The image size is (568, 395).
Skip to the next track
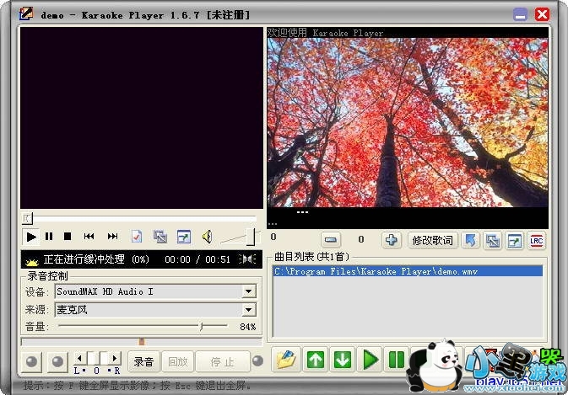tap(112, 237)
